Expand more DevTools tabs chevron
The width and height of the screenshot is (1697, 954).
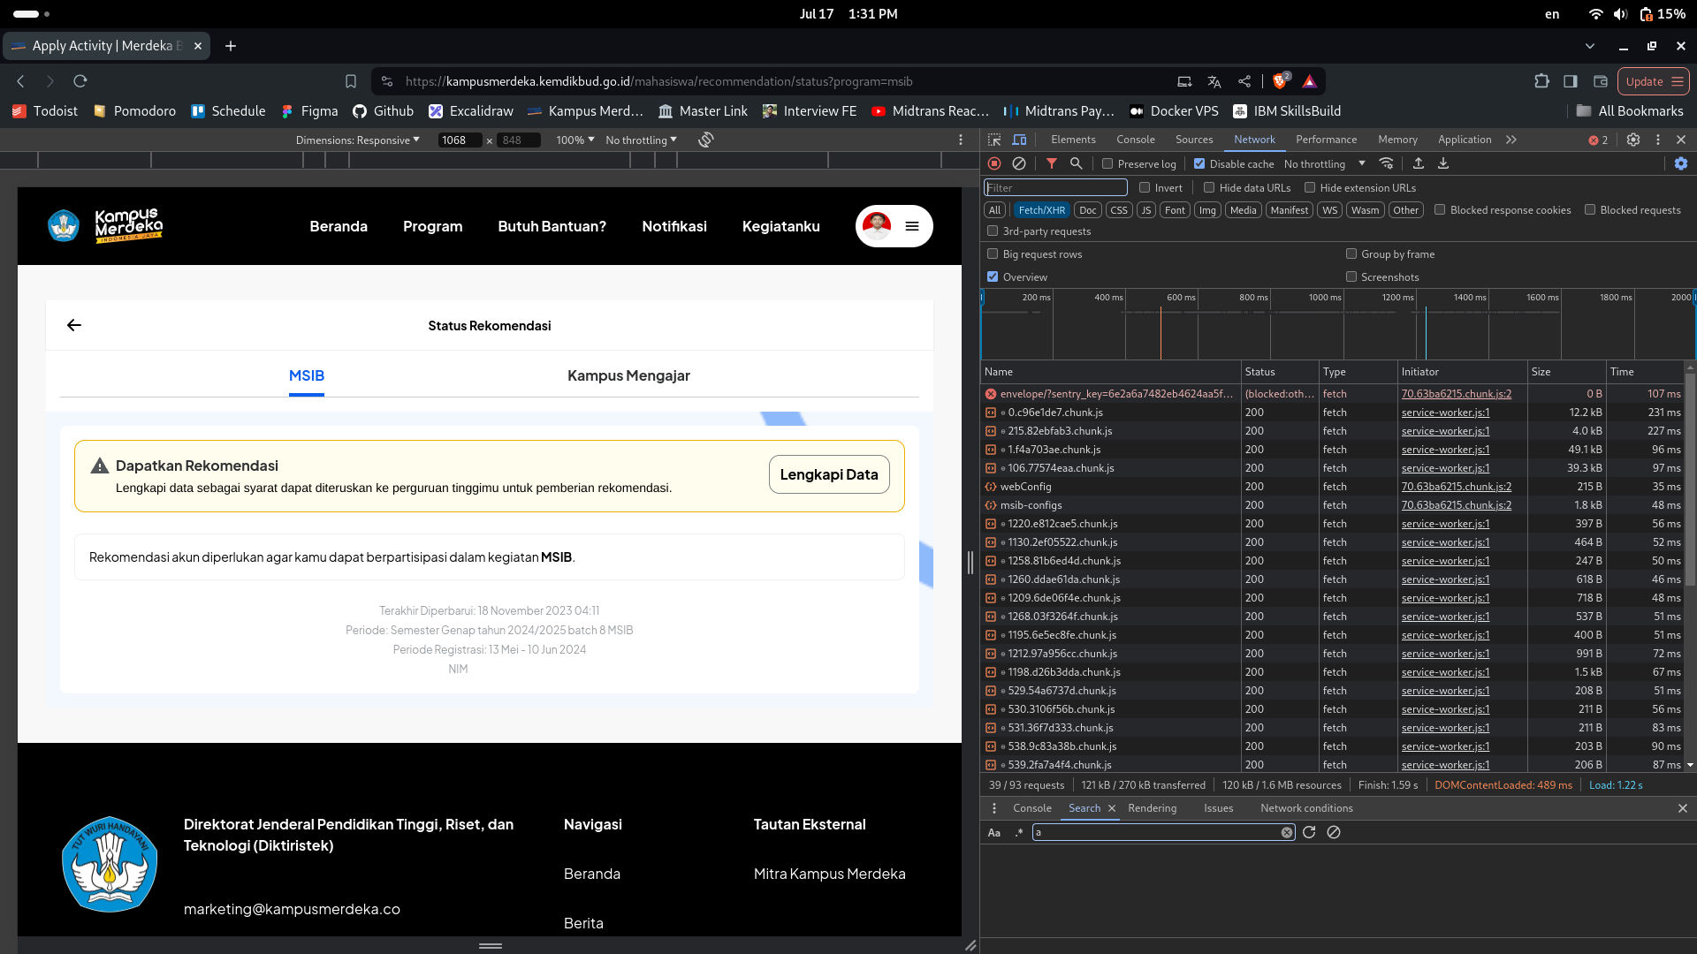pyautogui.click(x=1511, y=140)
